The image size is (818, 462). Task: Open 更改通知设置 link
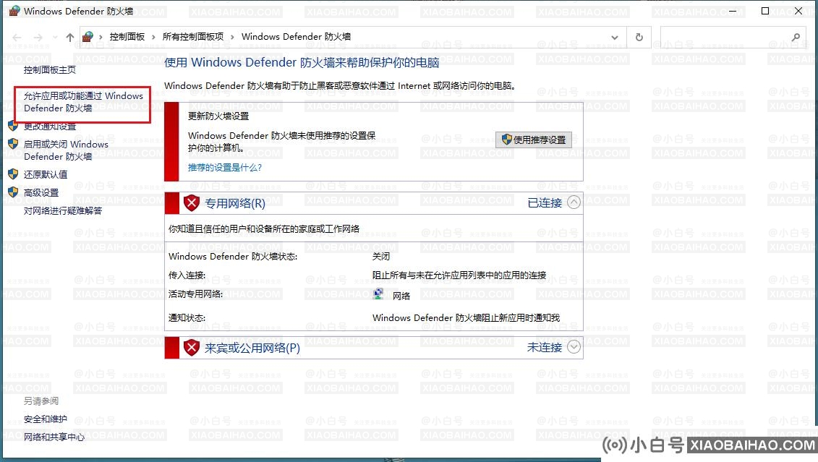[x=50, y=127]
